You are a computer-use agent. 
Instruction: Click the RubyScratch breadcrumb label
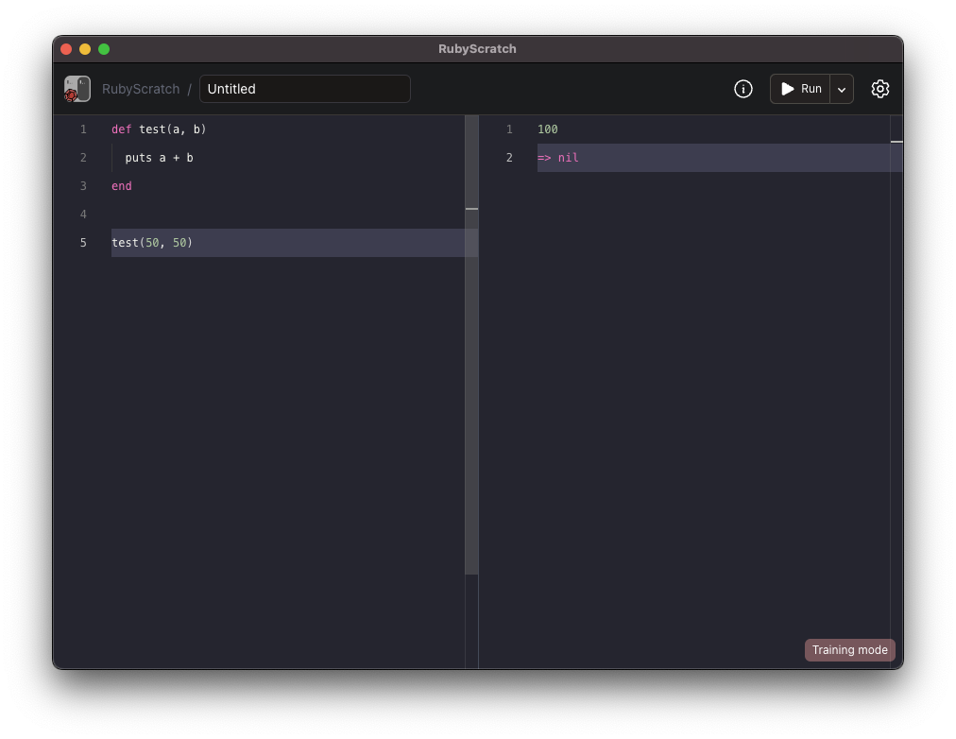[141, 89]
